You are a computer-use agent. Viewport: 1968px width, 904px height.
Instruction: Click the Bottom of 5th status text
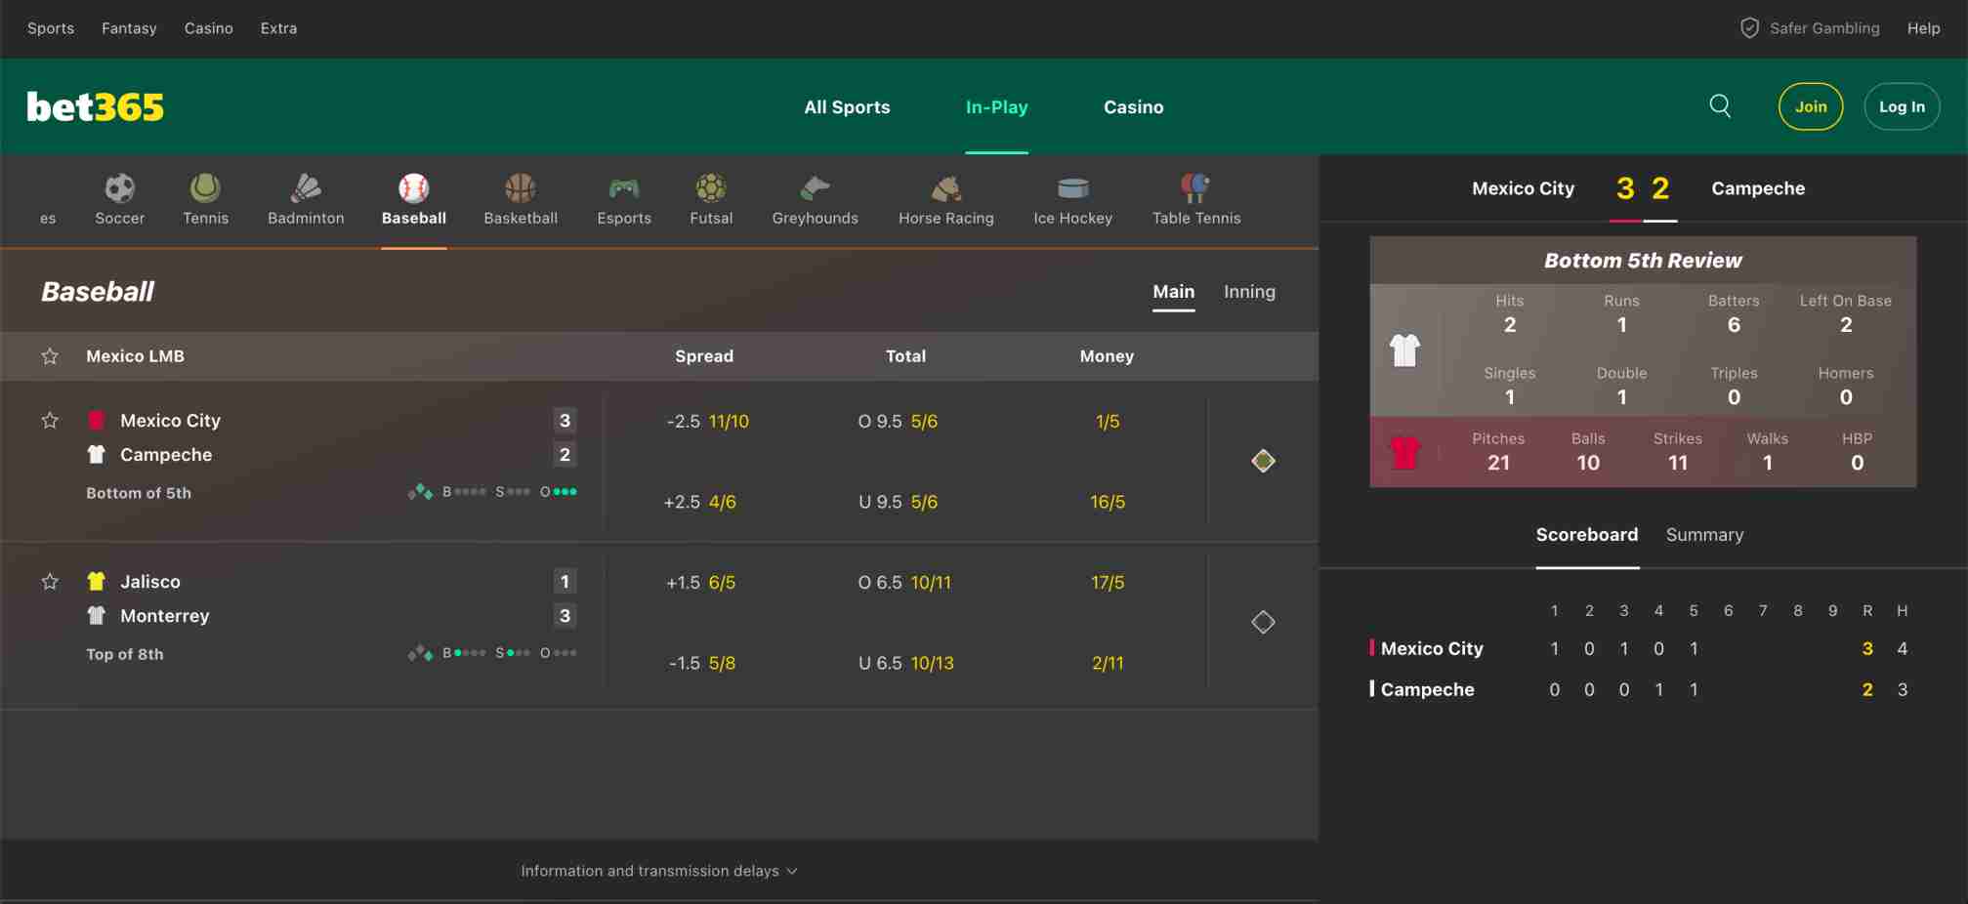[x=139, y=493]
